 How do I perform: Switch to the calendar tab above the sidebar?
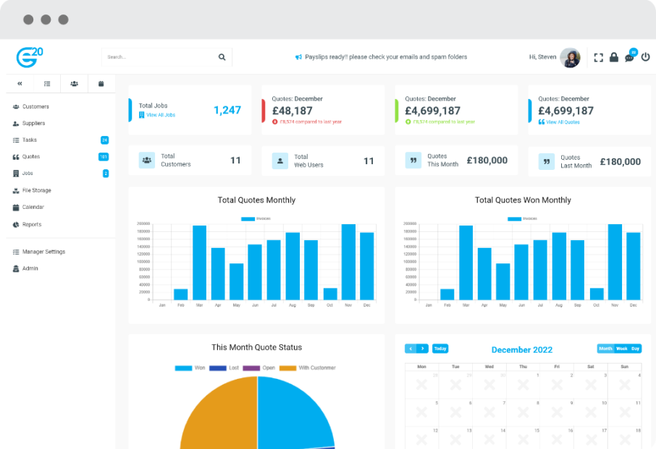point(101,83)
